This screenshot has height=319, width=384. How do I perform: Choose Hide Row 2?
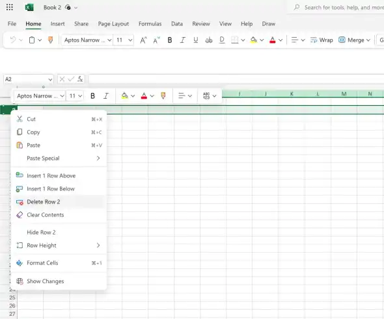point(59,232)
